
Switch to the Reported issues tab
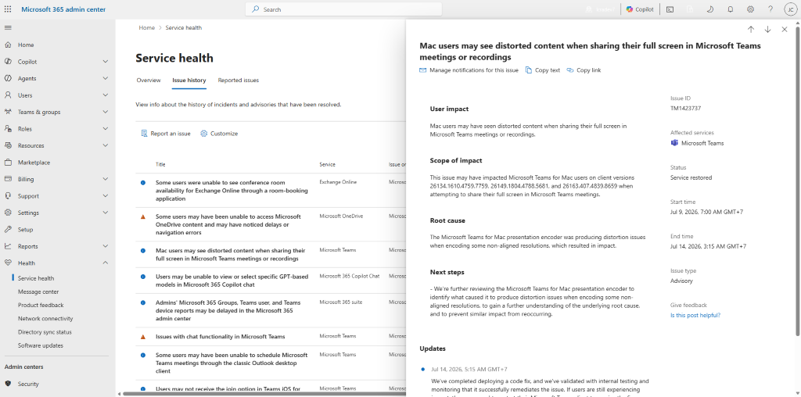click(x=238, y=80)
